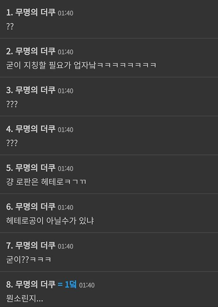Click the author name on comment 2
The image size is (218, 307).
[x=35, y=51]
